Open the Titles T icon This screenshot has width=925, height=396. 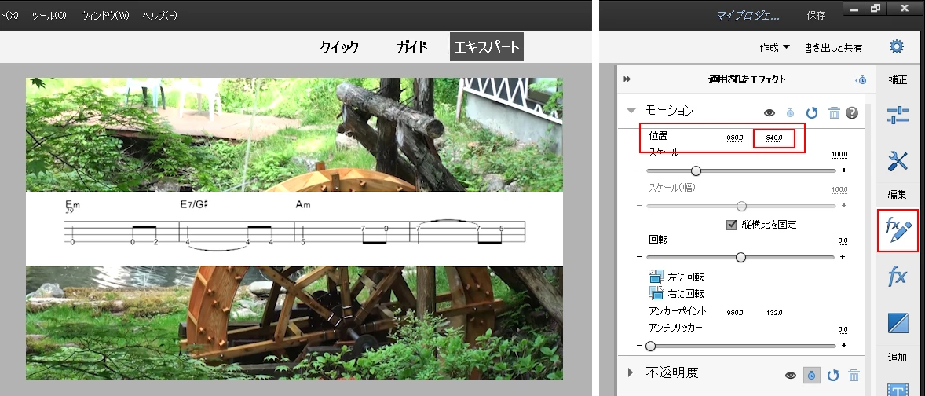(898, 390)
